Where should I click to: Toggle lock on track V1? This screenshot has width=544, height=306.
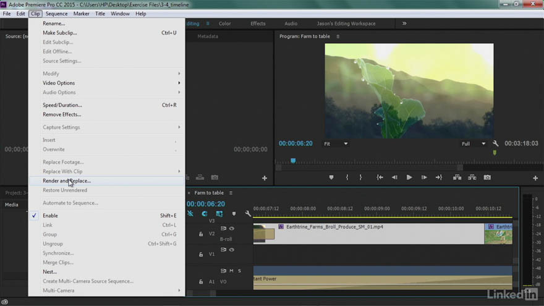(x=201, y=254)
